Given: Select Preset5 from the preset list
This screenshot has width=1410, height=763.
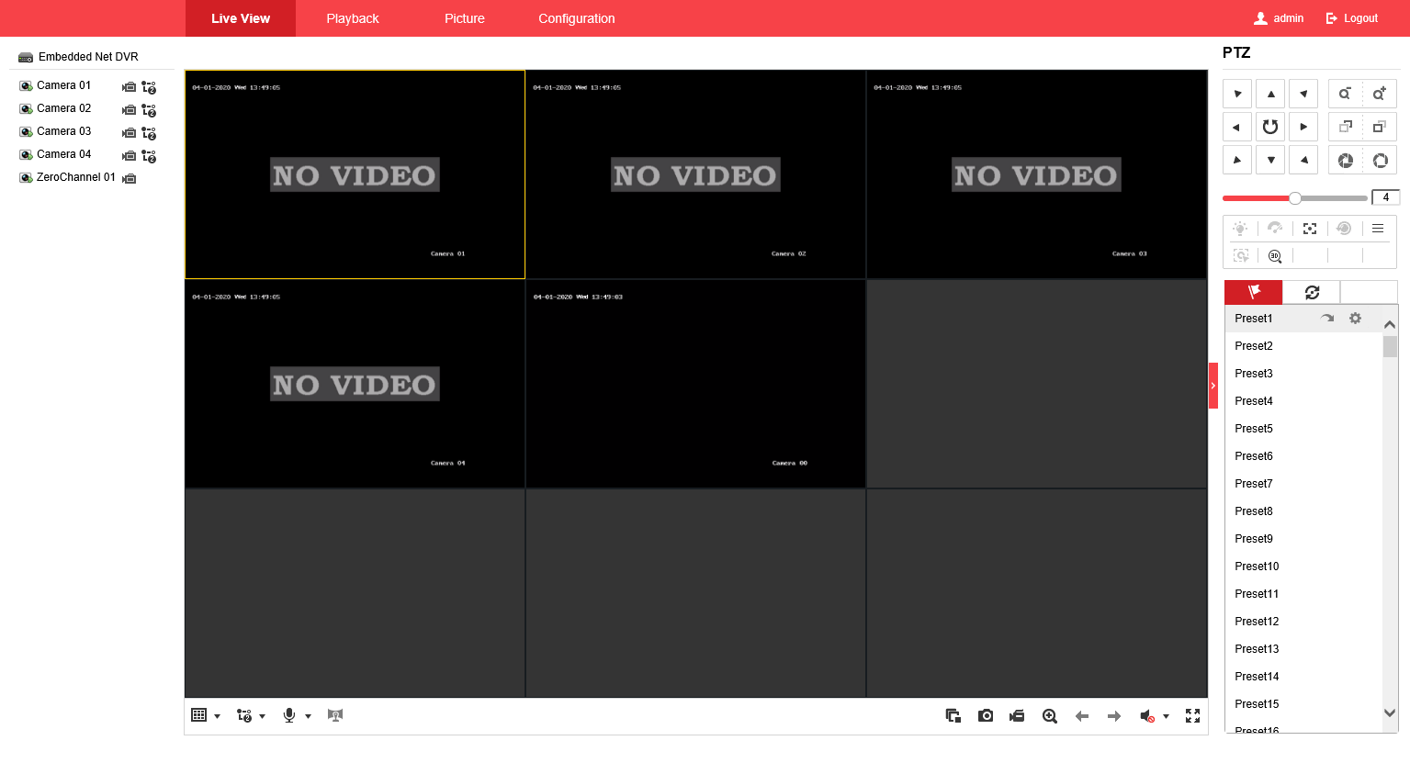Looking at the screenshot, I should [1253, 429].
